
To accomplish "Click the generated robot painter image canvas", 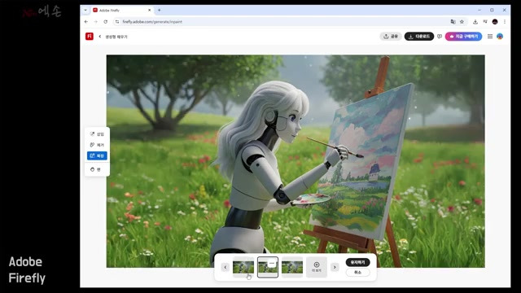I will [296, 161].
